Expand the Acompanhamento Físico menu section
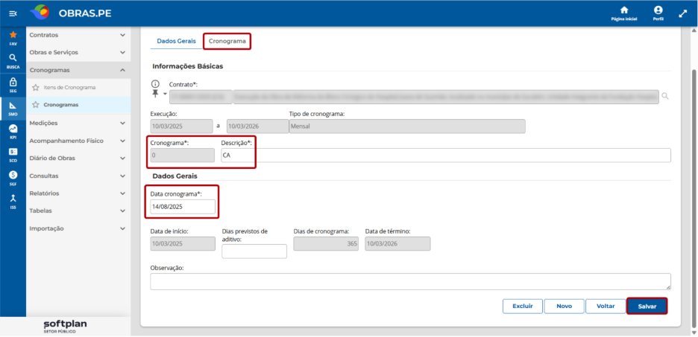698x337 pixels. 78,141
